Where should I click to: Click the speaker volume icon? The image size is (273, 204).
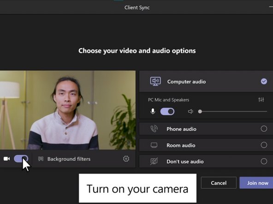click(x=190, y=111)
